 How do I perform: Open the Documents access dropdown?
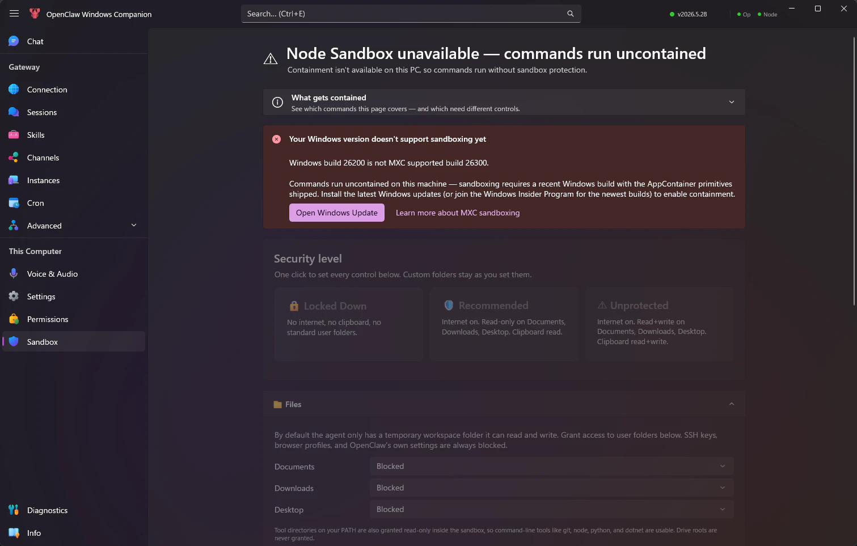551,466
